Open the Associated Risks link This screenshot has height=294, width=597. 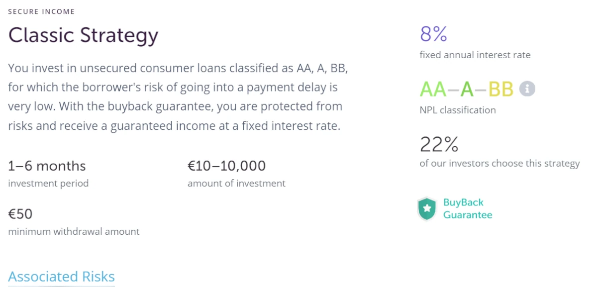61,277
